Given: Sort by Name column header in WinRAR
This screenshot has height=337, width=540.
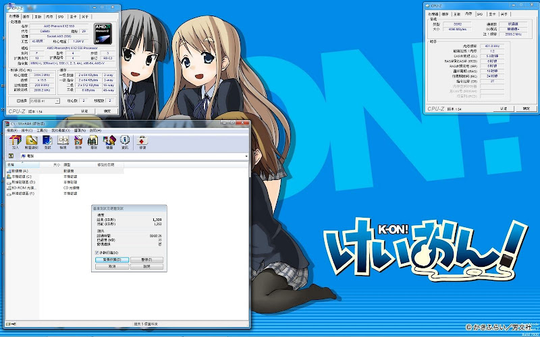Looking at the screenshot, I should click(23, 165).
